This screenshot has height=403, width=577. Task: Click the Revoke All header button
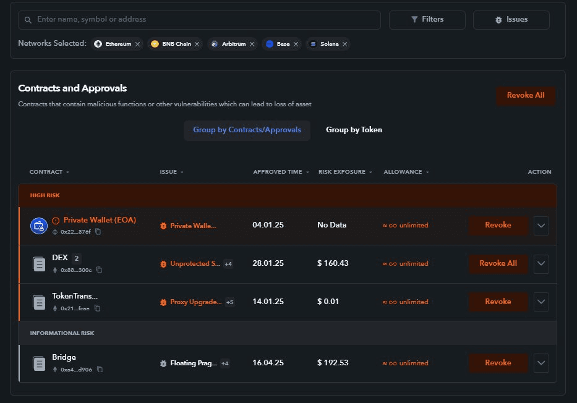tap(526, 95)
